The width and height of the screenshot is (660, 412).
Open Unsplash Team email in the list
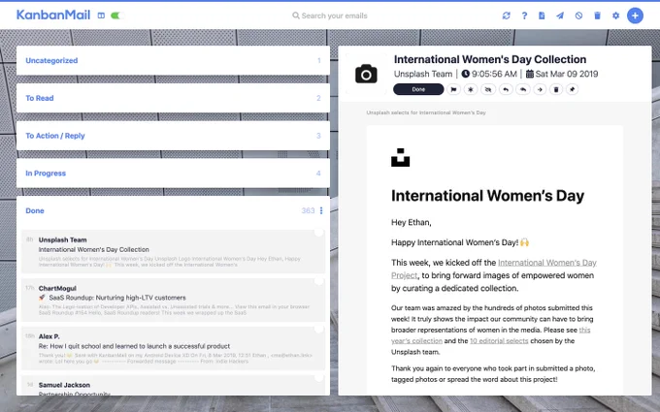click(173, 252)
